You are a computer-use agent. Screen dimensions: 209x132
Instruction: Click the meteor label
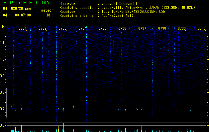[47, 10]
